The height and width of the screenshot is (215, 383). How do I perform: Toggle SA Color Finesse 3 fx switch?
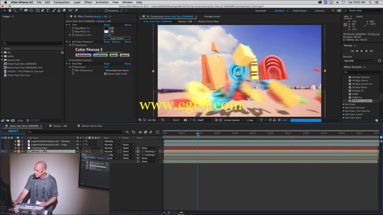70,42
